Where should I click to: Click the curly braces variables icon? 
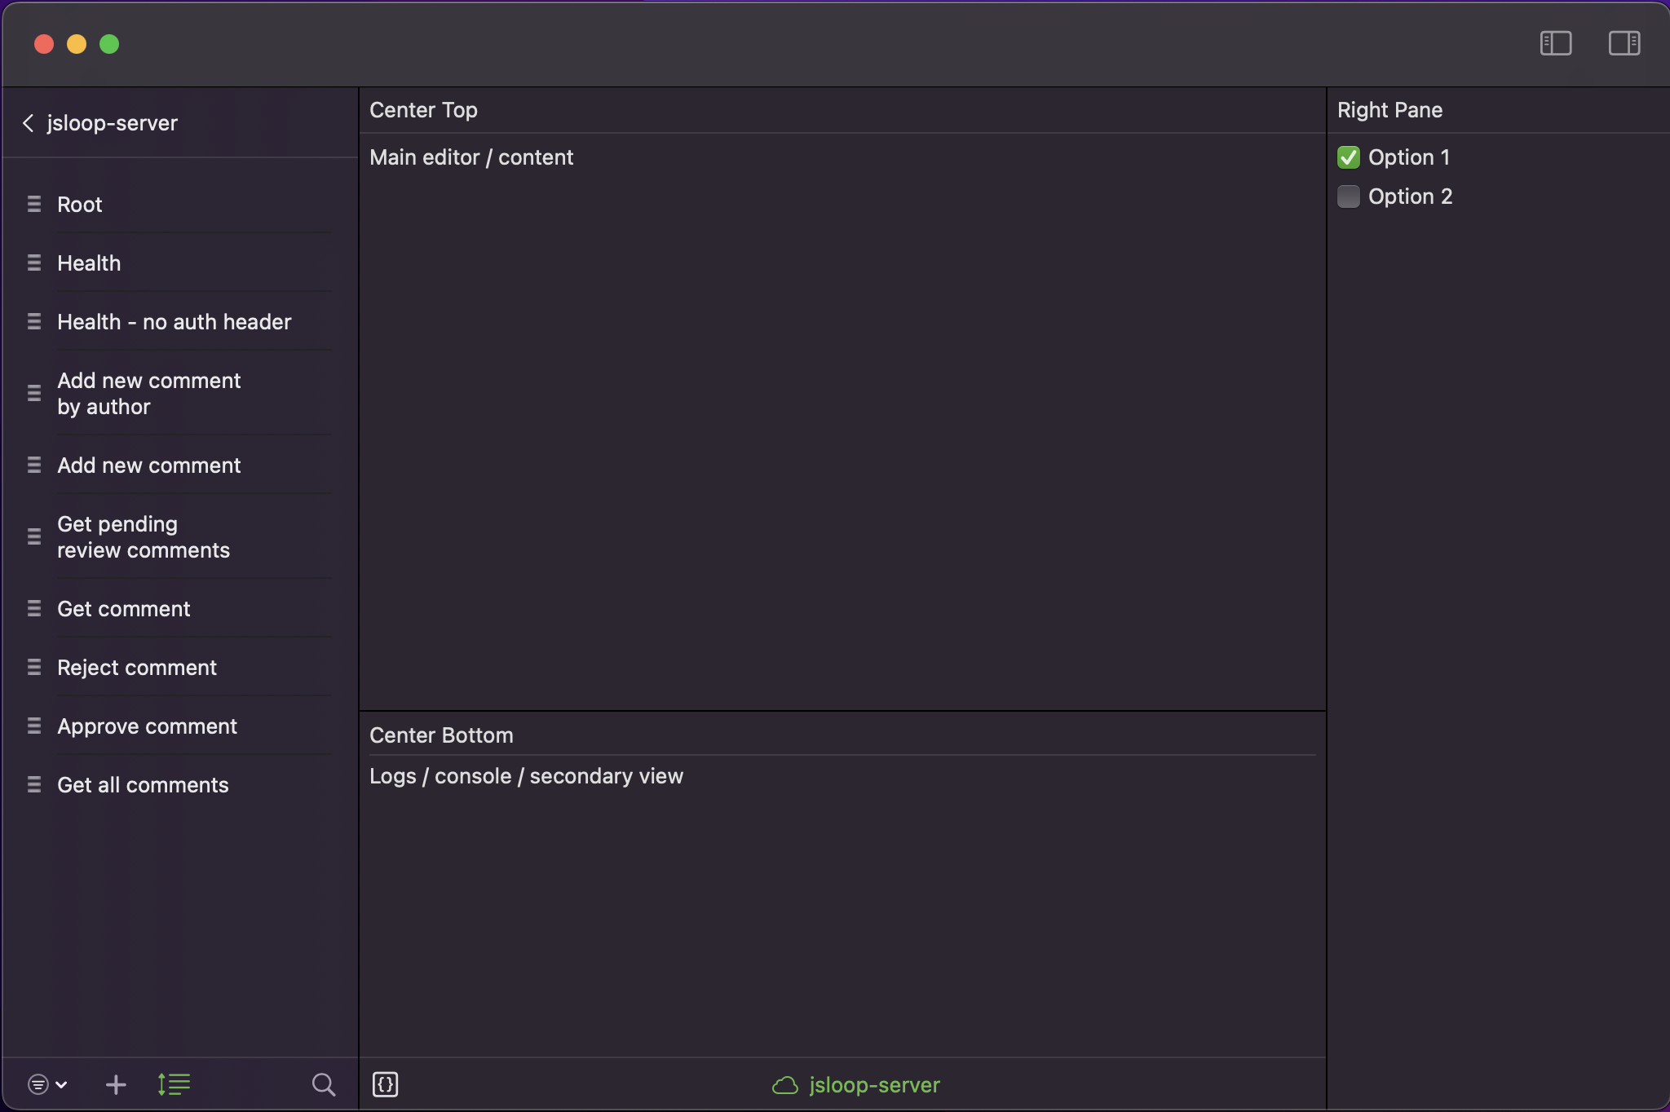[385, 1084]
